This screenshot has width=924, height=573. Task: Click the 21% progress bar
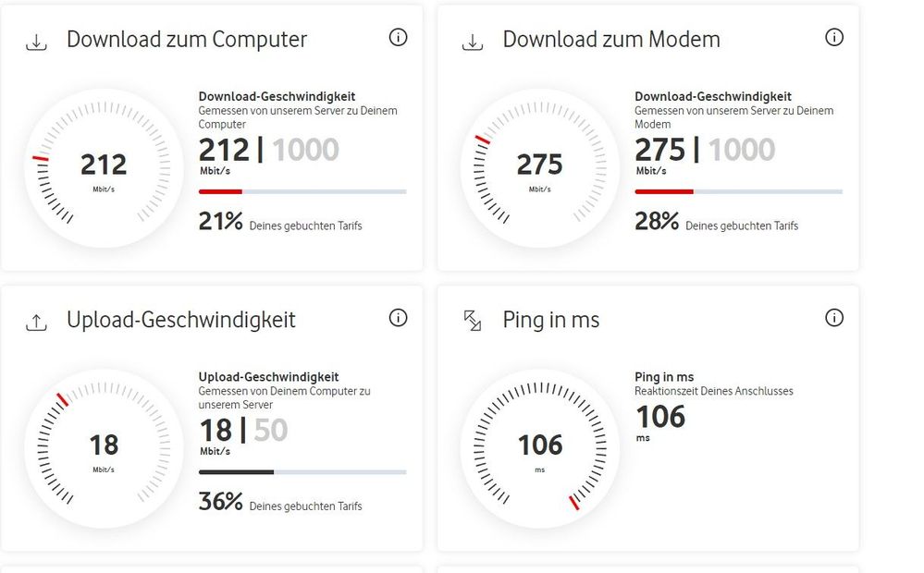302,191
